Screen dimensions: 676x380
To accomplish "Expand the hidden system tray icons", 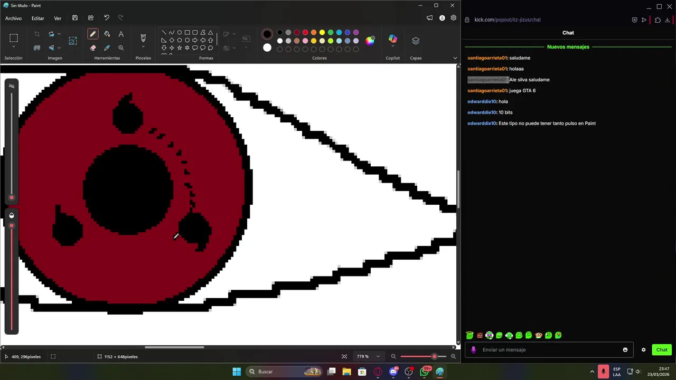I will click(x=592, y=372).
